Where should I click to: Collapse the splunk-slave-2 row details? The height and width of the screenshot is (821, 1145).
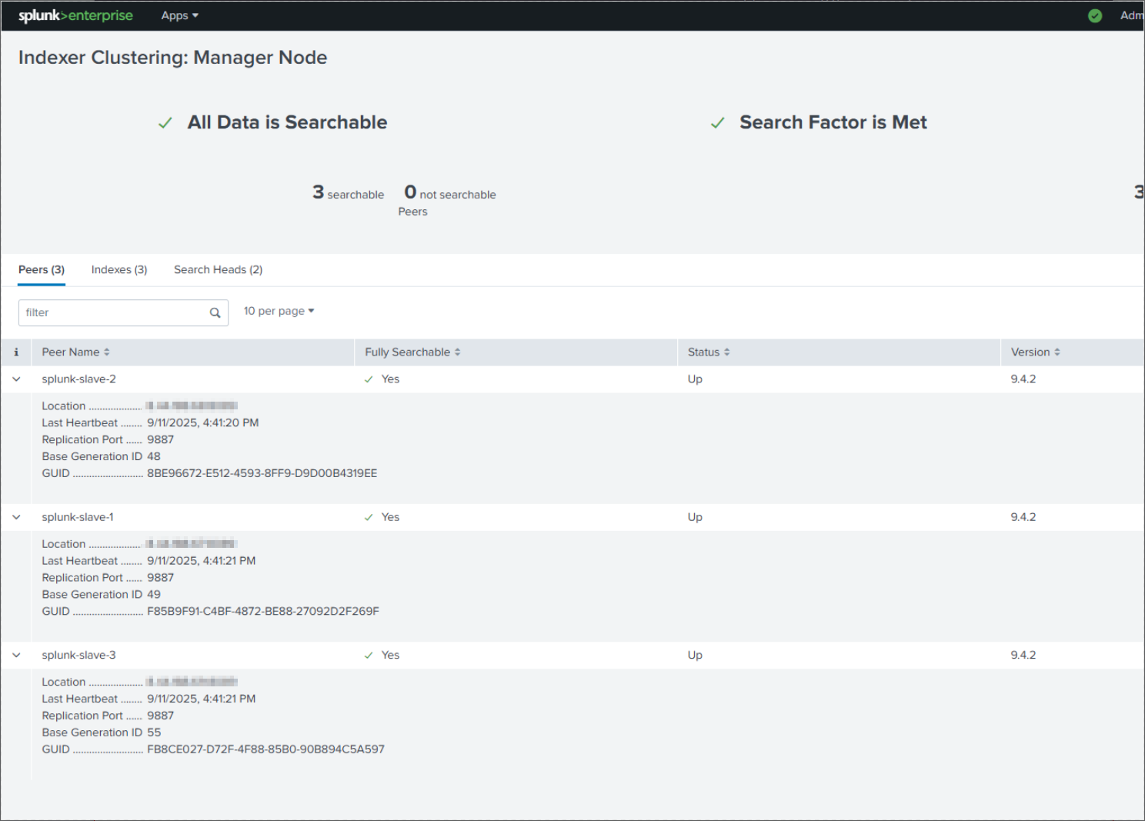coord(16,379)
